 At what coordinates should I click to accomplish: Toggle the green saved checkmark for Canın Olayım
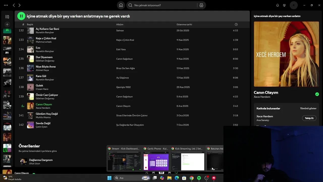click(x=317, y=94)
